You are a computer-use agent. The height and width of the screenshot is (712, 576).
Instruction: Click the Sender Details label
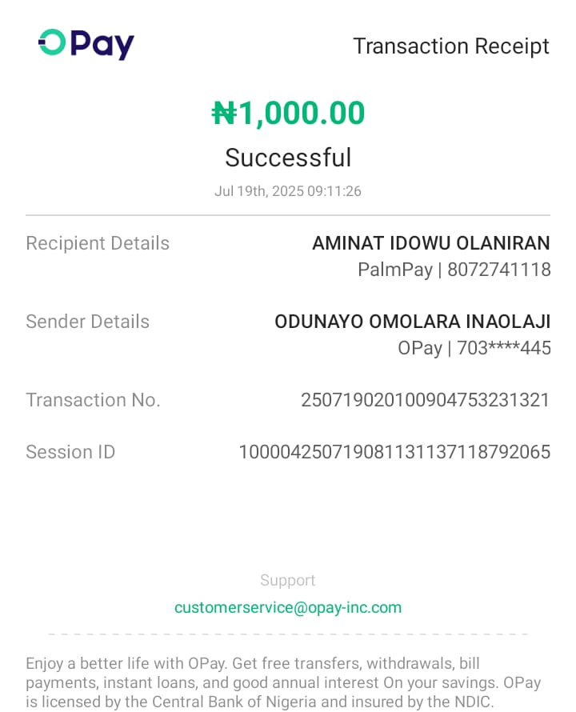[x=87, y=322]
